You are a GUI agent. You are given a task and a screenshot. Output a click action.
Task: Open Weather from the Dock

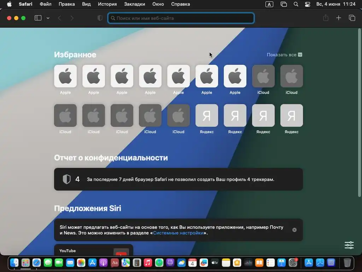(181, 263)
